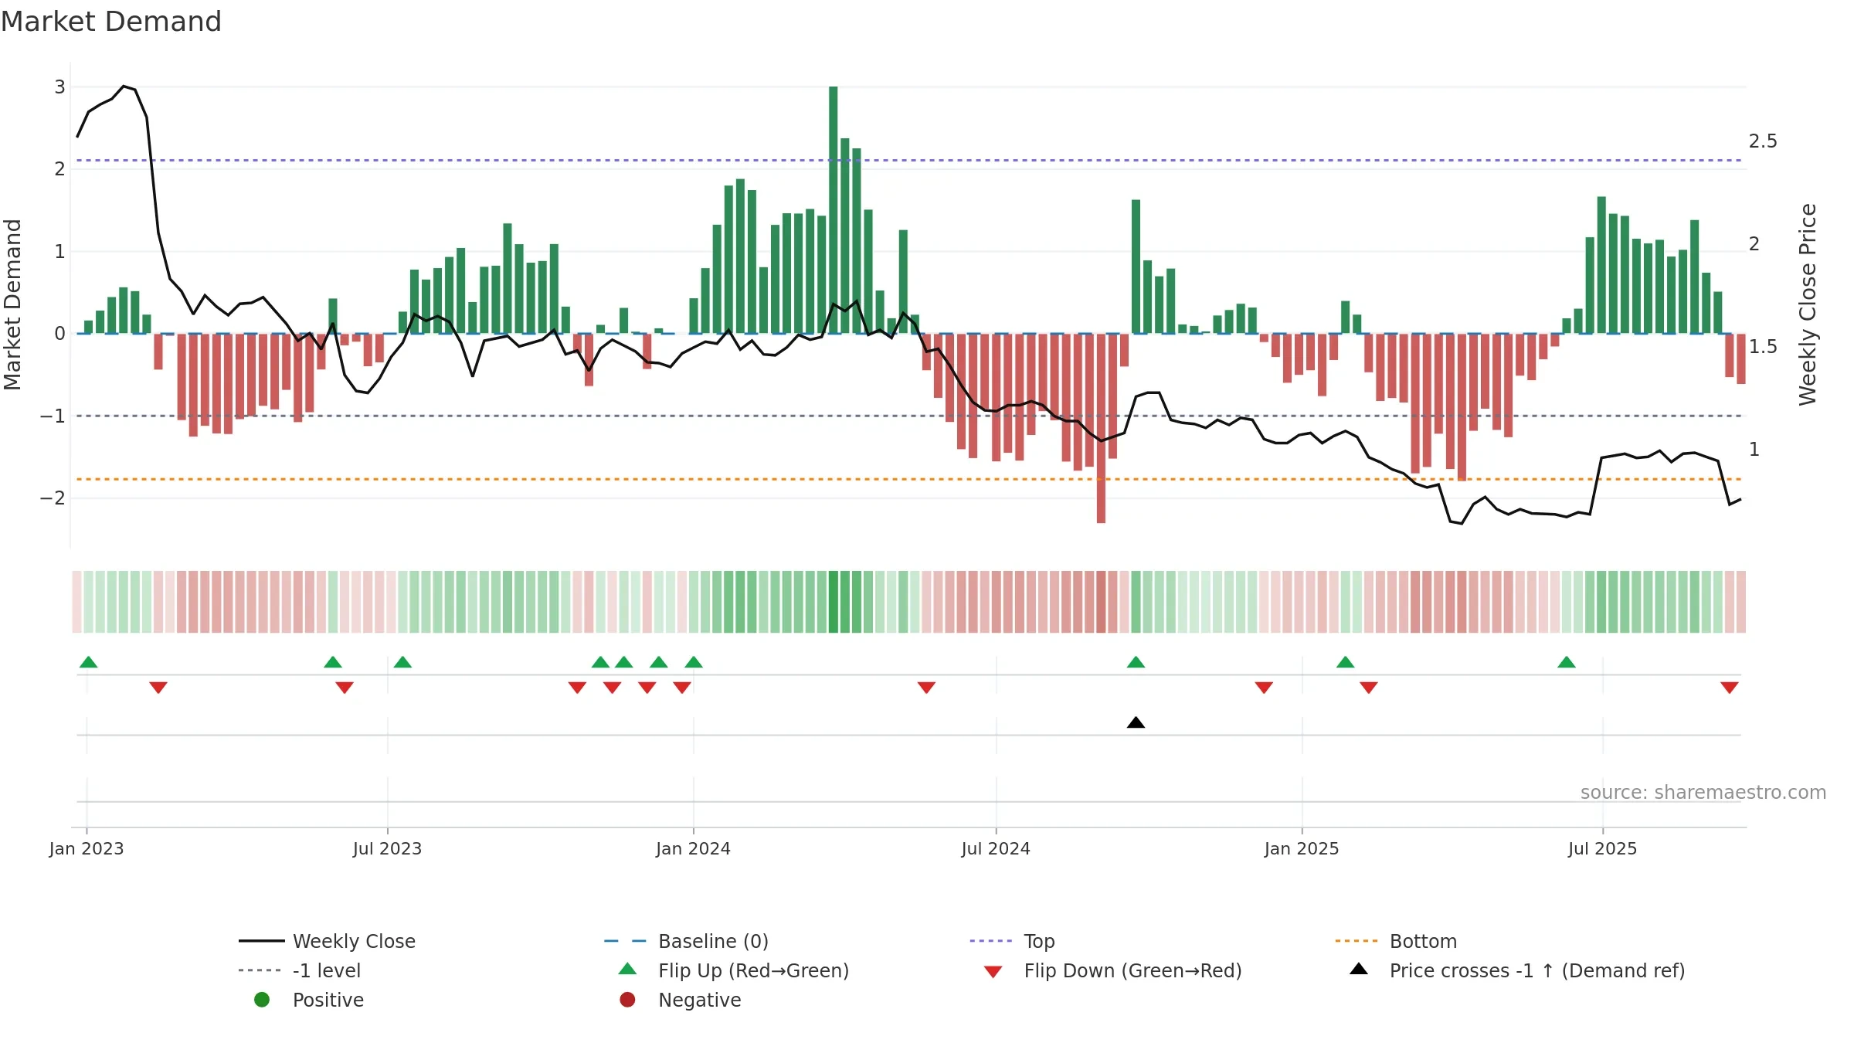
Task: Click the Jan 2025 x-axis label
Action: 1302,848
